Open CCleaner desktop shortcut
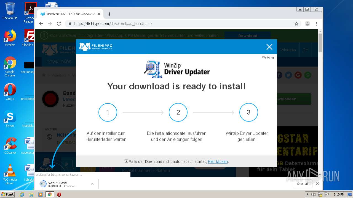The image size is (353, 198). (10, 146)
